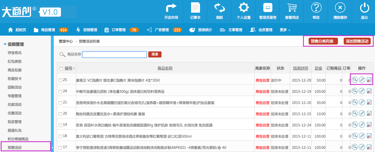The height and width of the screenshot is (152, 375).
Task: Check the box for item 18
Action: tap(60, 136)
